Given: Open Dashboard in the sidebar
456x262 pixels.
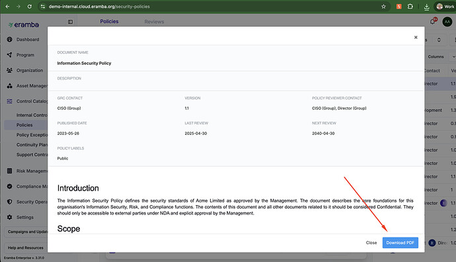Looking at the screenshot, I should (28, 39).
